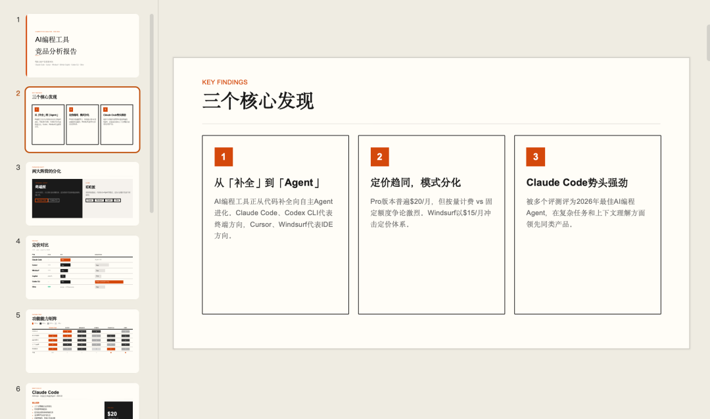Image resolution: width=710 pixels, height=419 pixels.
Task: Click the KEY FINDINGS label
Action: click(225, 82)
